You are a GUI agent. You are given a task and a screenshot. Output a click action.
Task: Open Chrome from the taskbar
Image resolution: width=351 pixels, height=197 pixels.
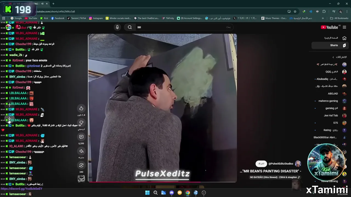click(188, 193)
